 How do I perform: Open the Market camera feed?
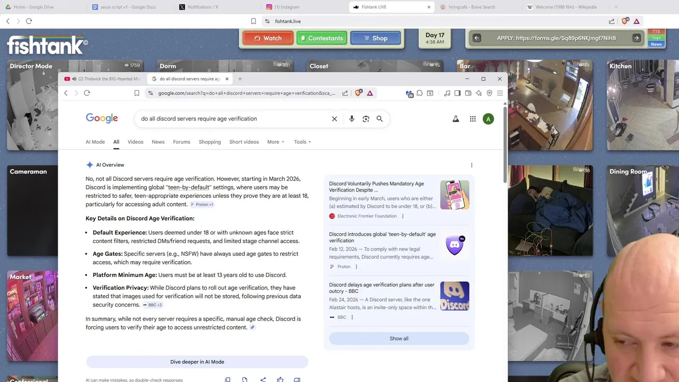(x=32, y=316)
